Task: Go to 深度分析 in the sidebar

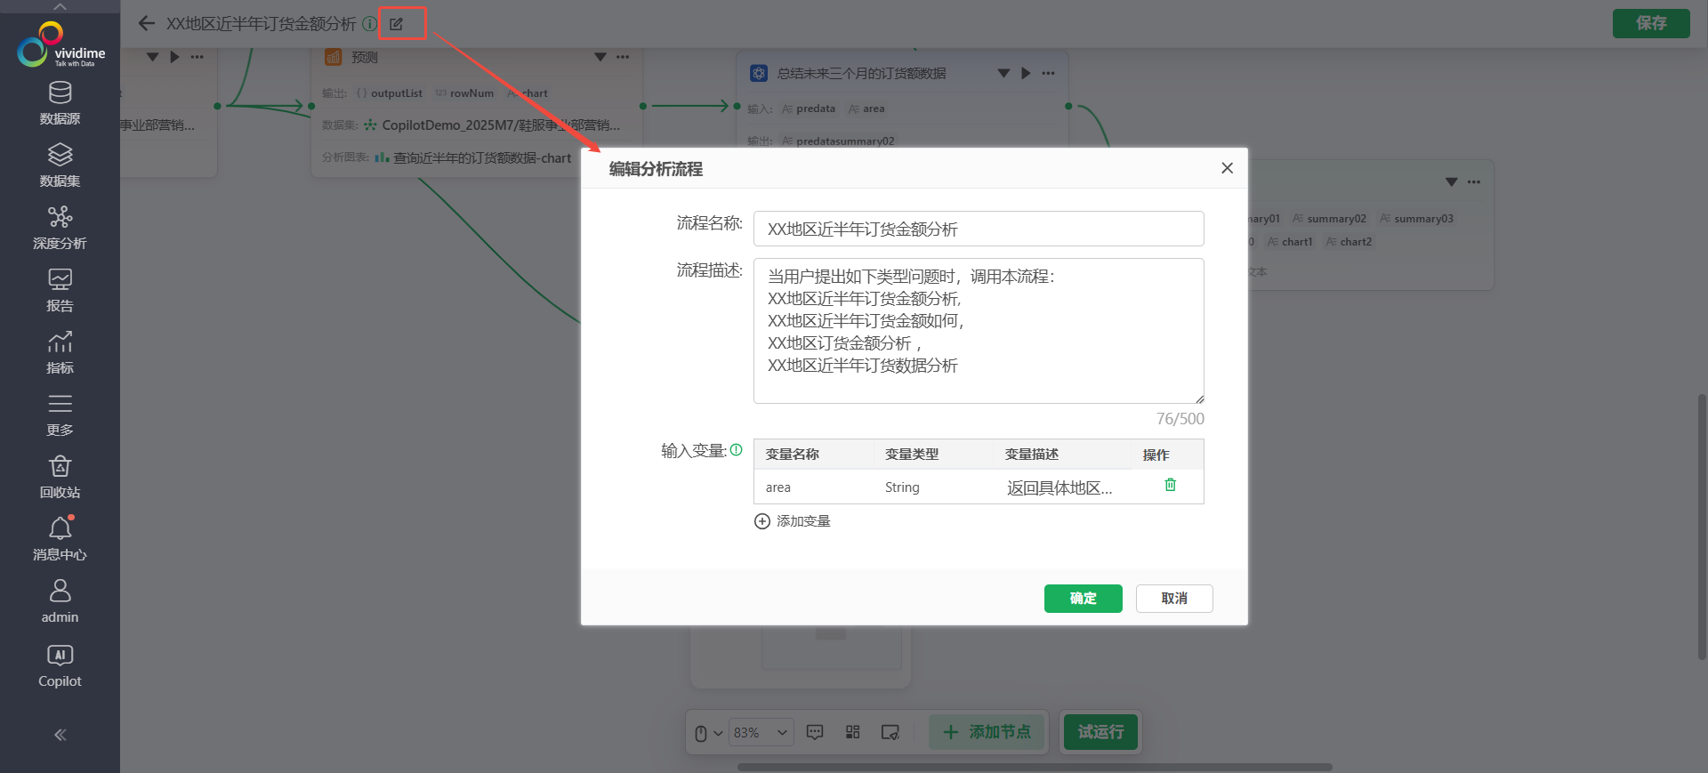Action: [60, 228]
